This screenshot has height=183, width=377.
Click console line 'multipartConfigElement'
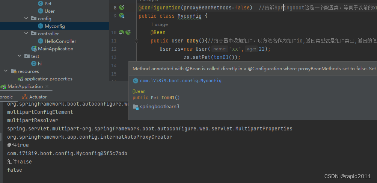coord(40,112)
